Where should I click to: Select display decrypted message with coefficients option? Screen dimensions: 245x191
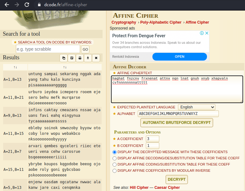click(114, 152)
